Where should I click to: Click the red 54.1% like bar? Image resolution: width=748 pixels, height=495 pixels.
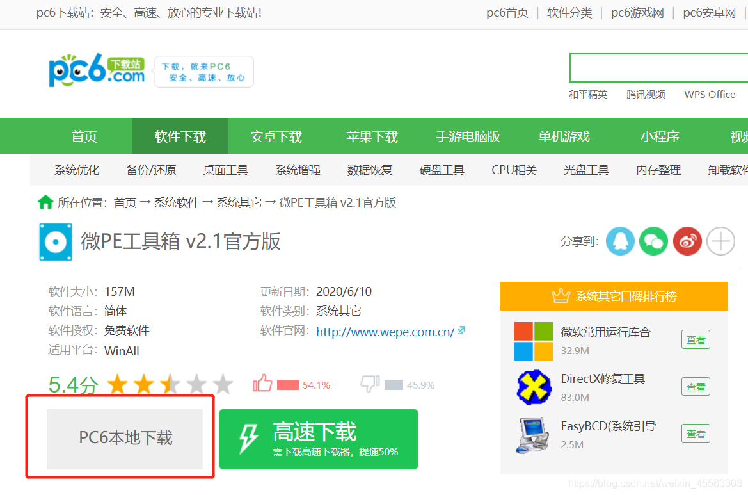pyautogui.click(x=288, y=385)
